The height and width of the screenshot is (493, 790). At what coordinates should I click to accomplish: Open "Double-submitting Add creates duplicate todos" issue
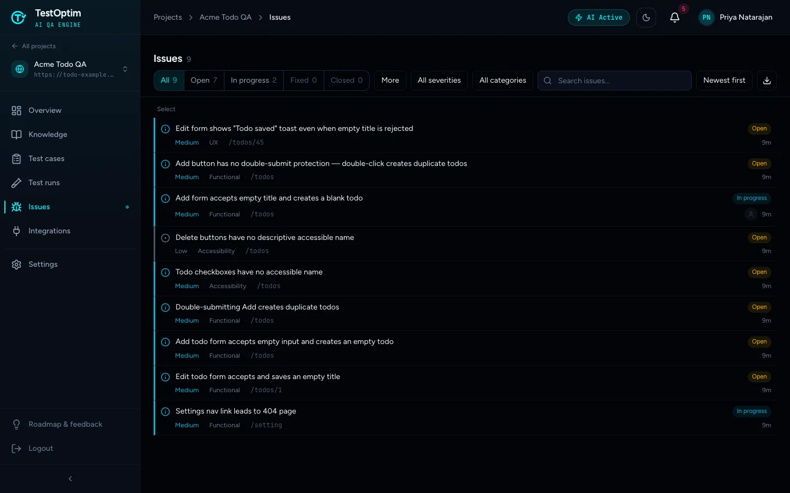465,313
